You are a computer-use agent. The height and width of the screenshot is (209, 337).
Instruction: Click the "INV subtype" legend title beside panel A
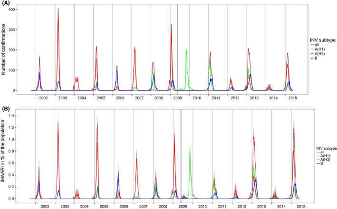point(323,40)
